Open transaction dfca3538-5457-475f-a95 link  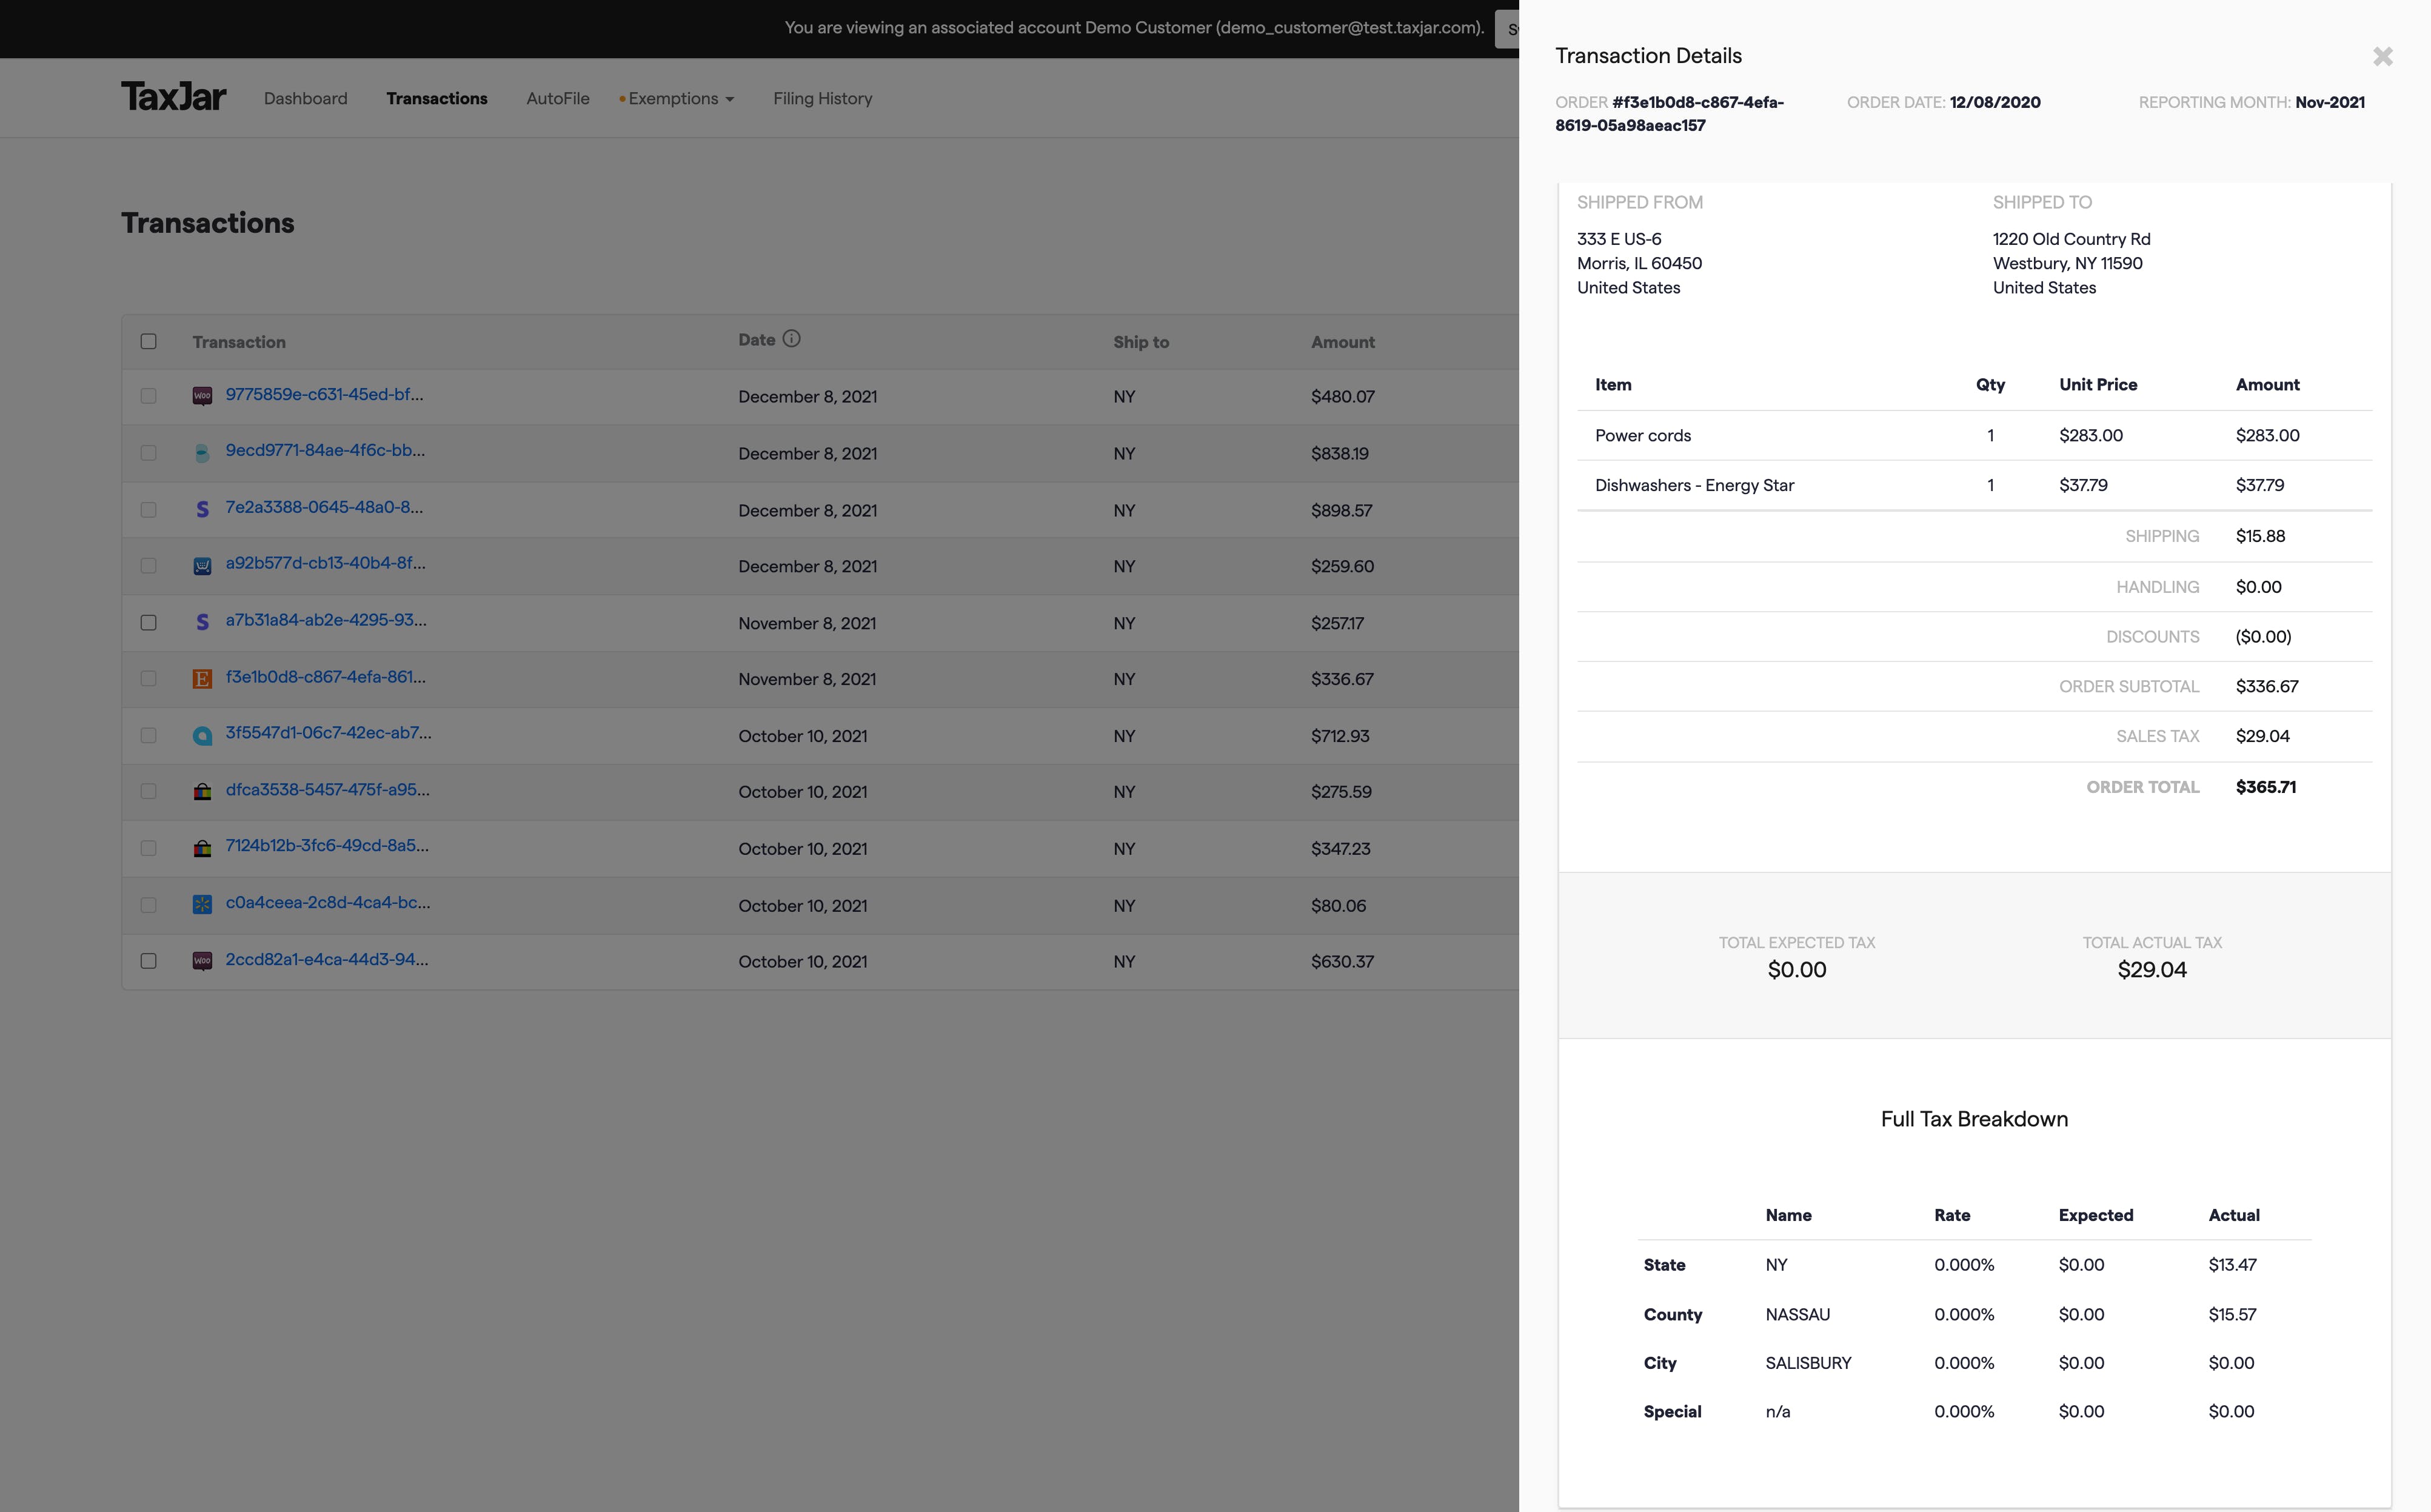[x=327, y=790]
